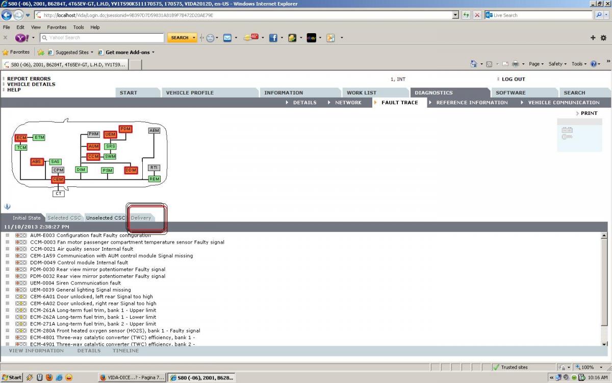This screenshot has height=383, width=612.
Task: Click the UEM module node
Action: [x=110, y=134]
